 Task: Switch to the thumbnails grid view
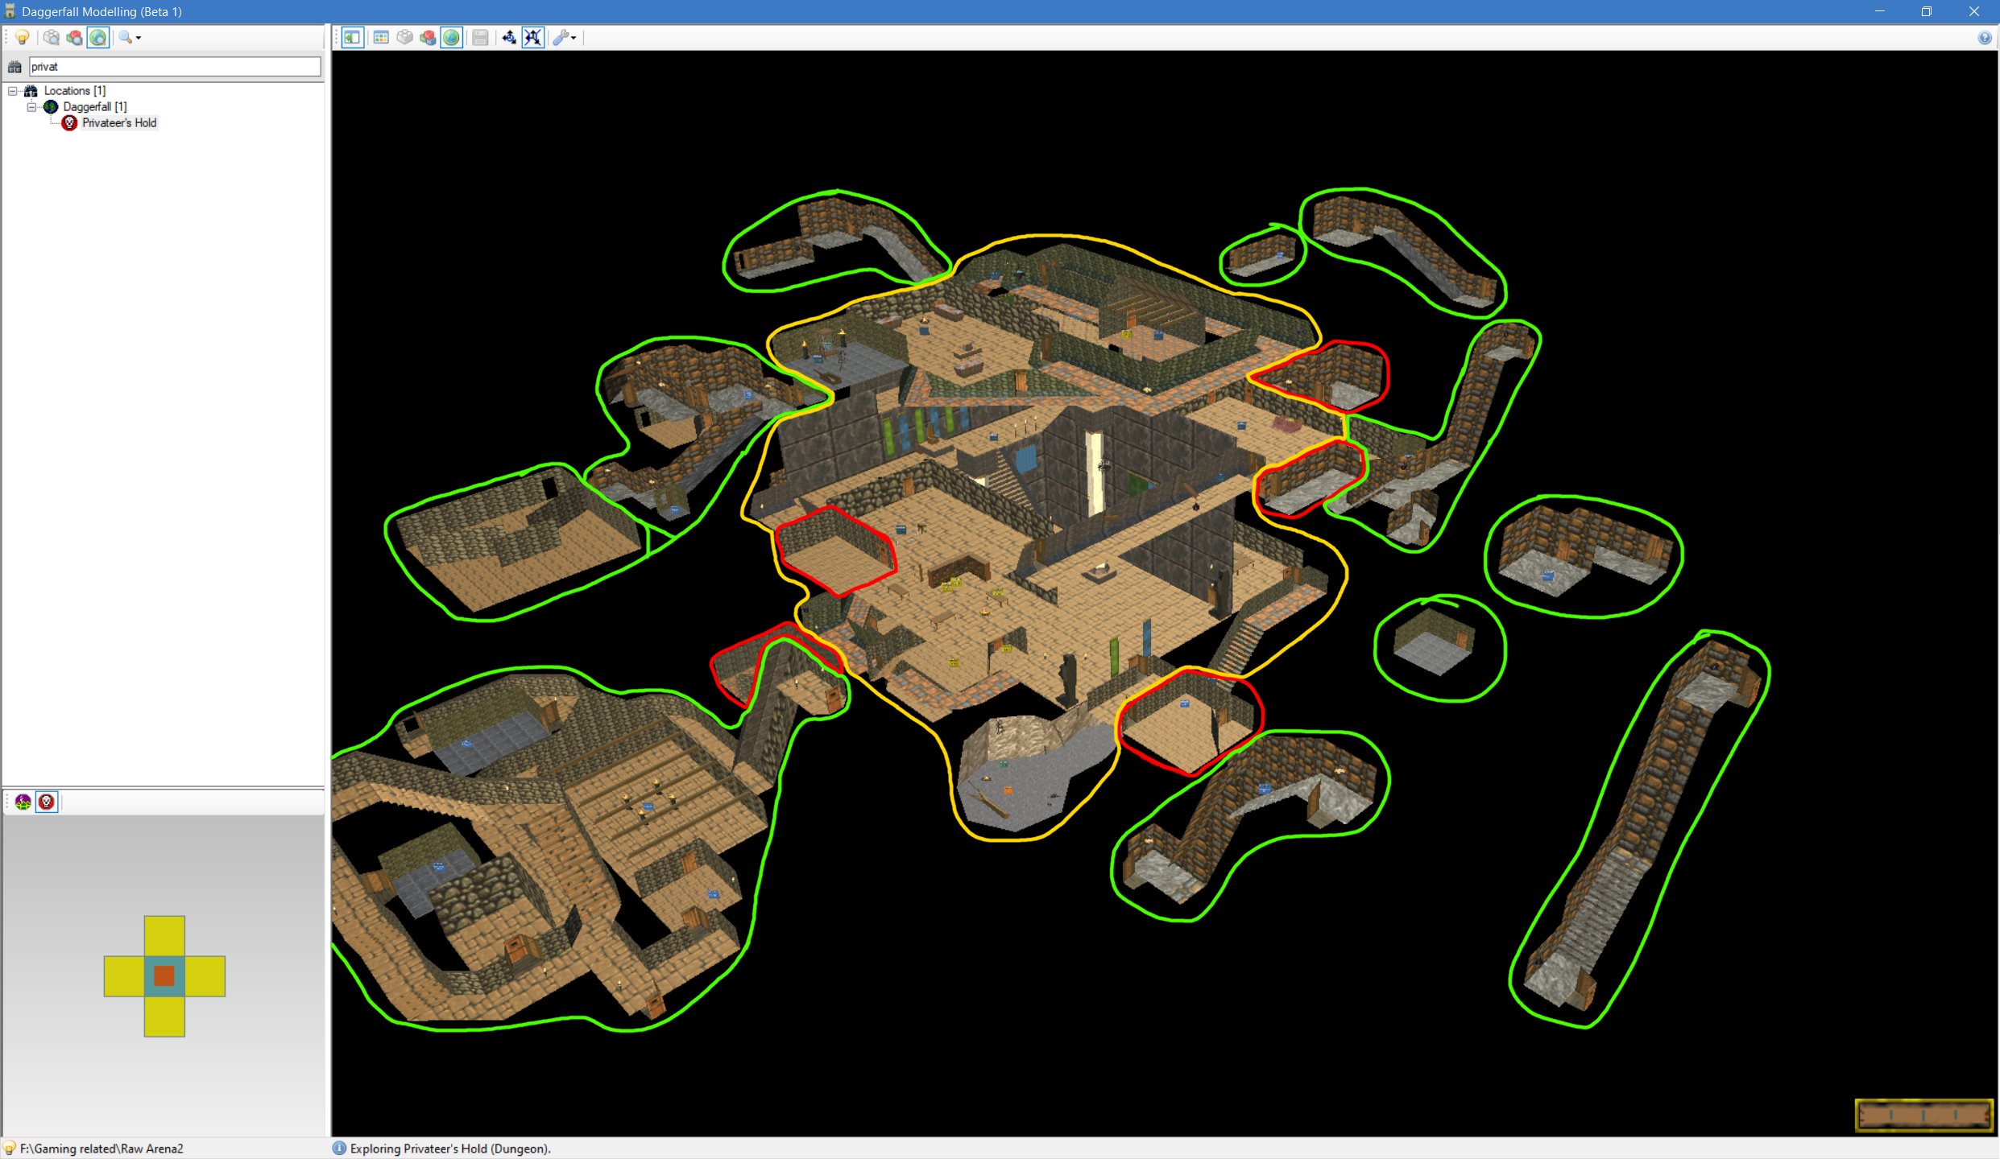pyautogui.click(x=381, y=37)
